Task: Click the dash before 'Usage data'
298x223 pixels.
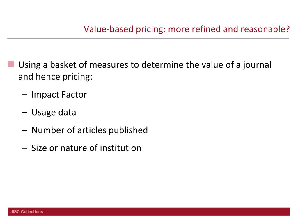Action: 24,113
